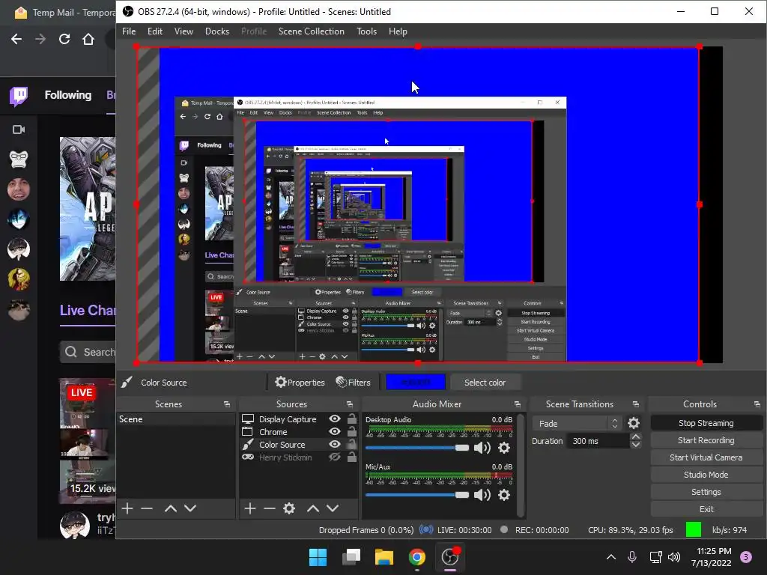767x575 pixels.
Task: Open Task View on taskbar
Action: [351, 557]
